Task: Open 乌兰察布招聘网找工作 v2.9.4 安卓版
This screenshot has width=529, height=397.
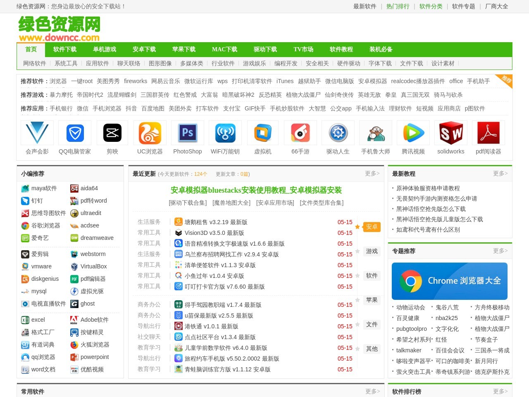Action: (x=232, y=254)
